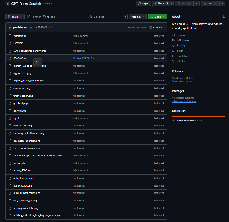Focus the Go to file search field
Image resolution: width=229 pixels, height=222 pixels.
click(x=108, y=17)
